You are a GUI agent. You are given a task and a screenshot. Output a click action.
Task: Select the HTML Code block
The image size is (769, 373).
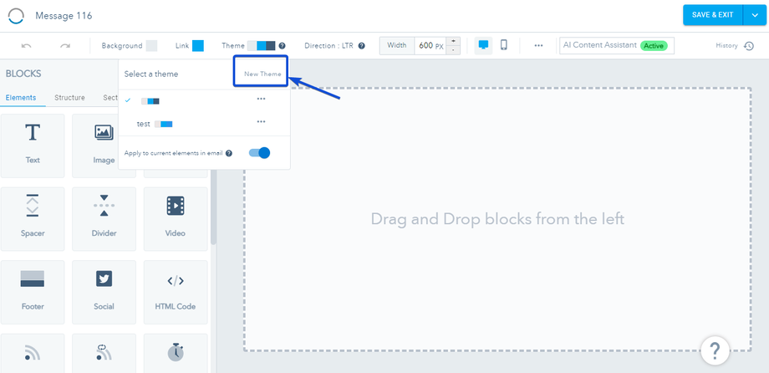click(x=175, y=292)
